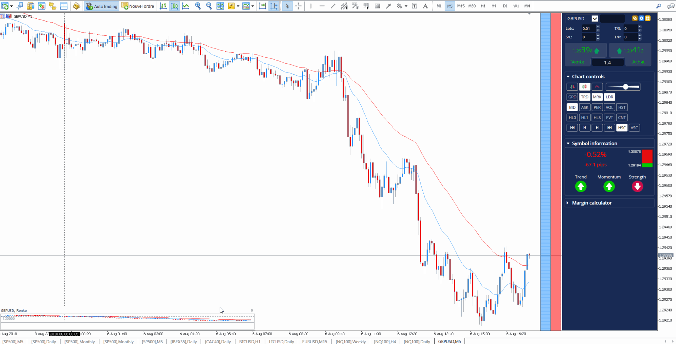
Task: Expand the Margin calculator section
Action: [568, 203]
